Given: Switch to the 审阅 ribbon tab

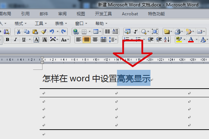Looking at the screenshot, I should coord(62,14).
